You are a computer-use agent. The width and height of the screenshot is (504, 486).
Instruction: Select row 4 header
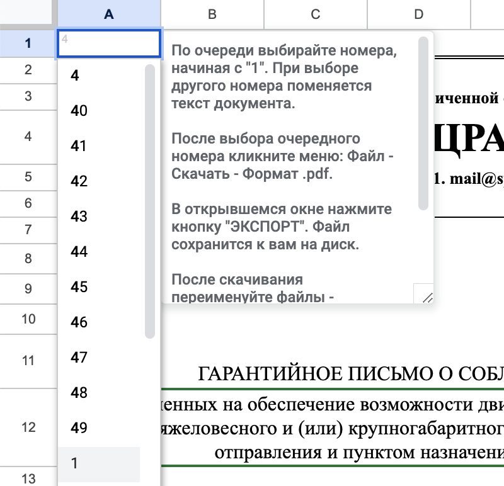28,137
